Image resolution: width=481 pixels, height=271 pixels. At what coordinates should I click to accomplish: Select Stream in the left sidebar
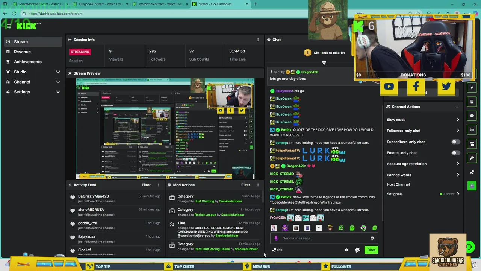click(x=33, y=42)
